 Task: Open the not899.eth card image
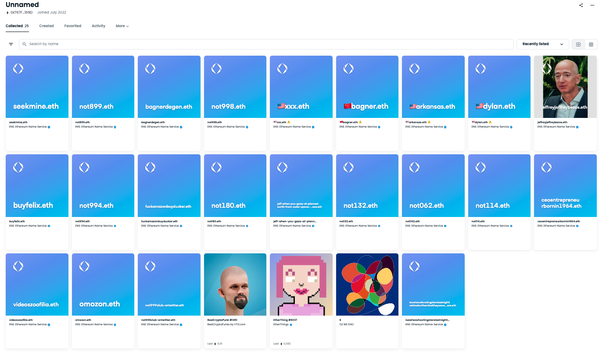[103, 87]
